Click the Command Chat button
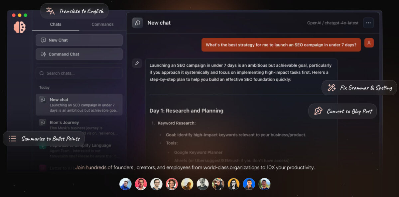 [x=79, y=54]
